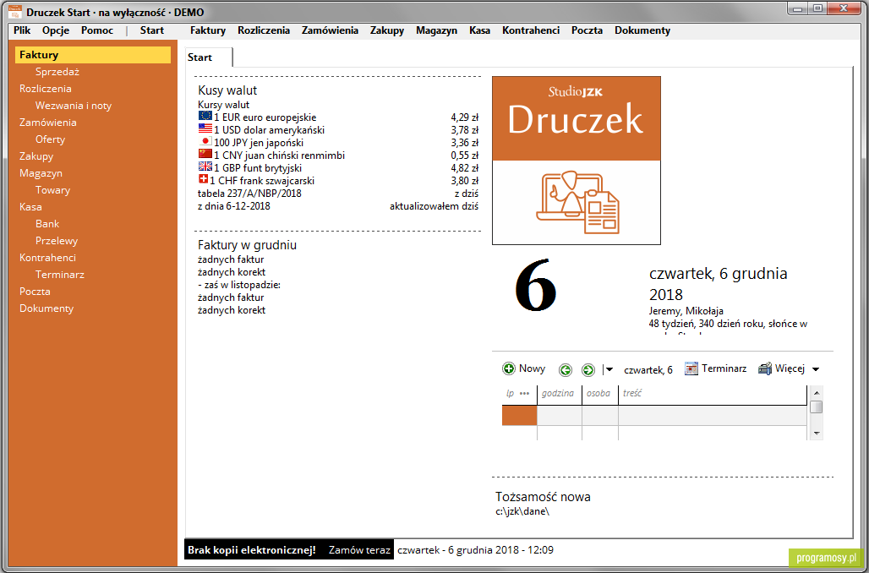This screenshot has height=573, width=869.
Task: Open Zakupy in the orange sidebar
Action: (36, 156)
